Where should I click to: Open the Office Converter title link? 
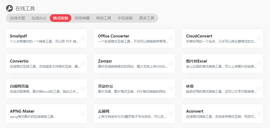114,36
